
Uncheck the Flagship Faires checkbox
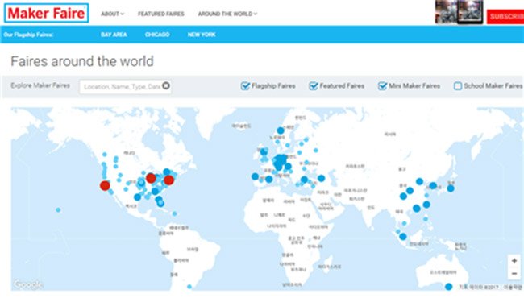245,85
